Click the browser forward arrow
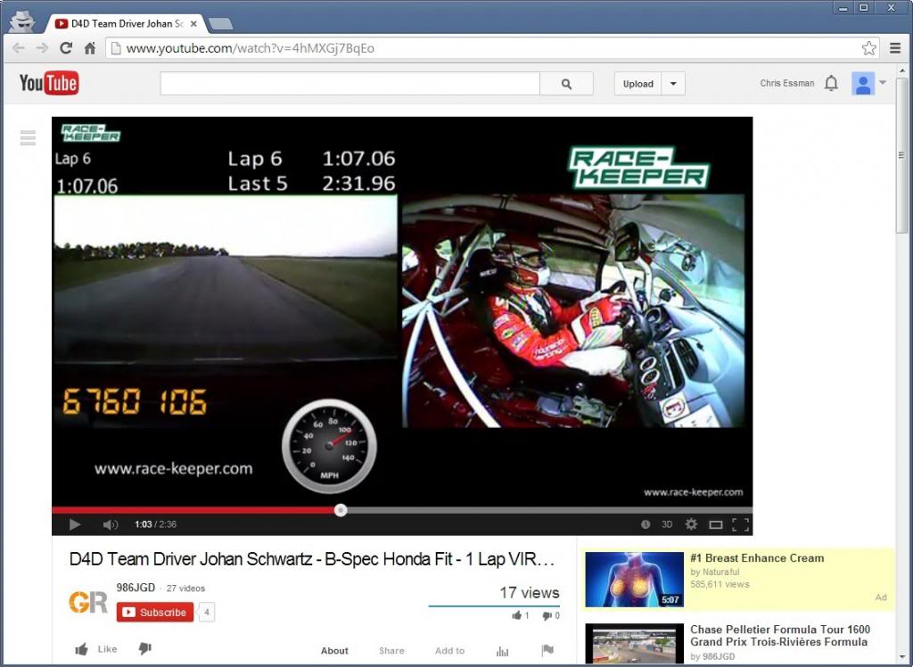The height and width of the screenshot is (667, 913). [x=42, y=48]
